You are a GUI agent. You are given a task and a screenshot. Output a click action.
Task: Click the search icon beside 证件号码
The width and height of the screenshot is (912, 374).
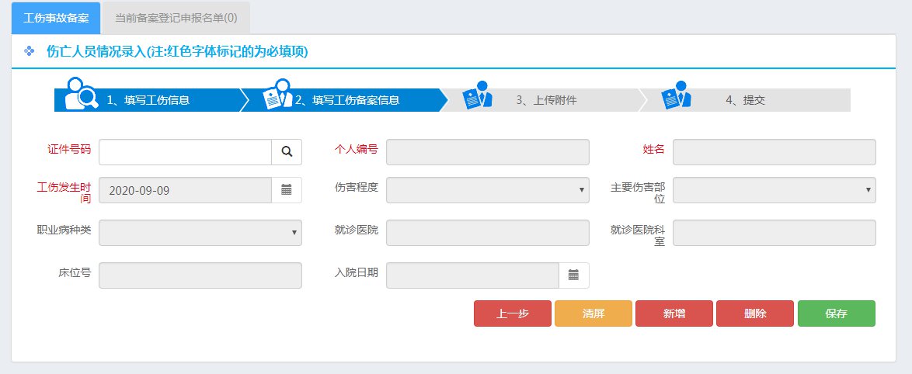287,151
